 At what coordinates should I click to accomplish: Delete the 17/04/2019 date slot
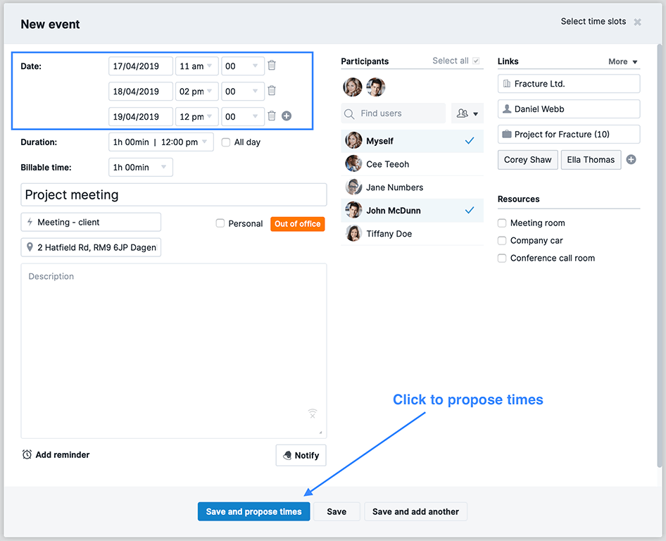click(x=272, y=66)
